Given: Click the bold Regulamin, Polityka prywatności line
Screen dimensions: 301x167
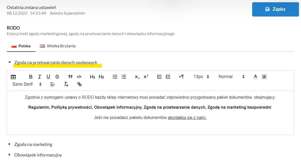Looking at the screenshot, I should coord(150,107).
